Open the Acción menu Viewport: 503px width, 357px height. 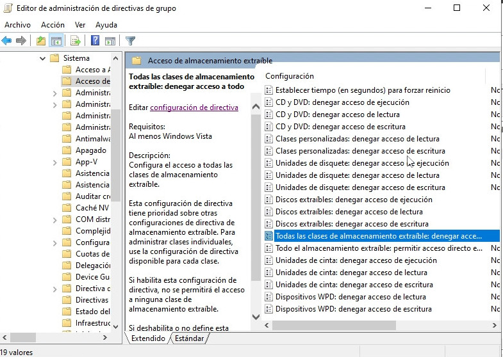[53, 25]
